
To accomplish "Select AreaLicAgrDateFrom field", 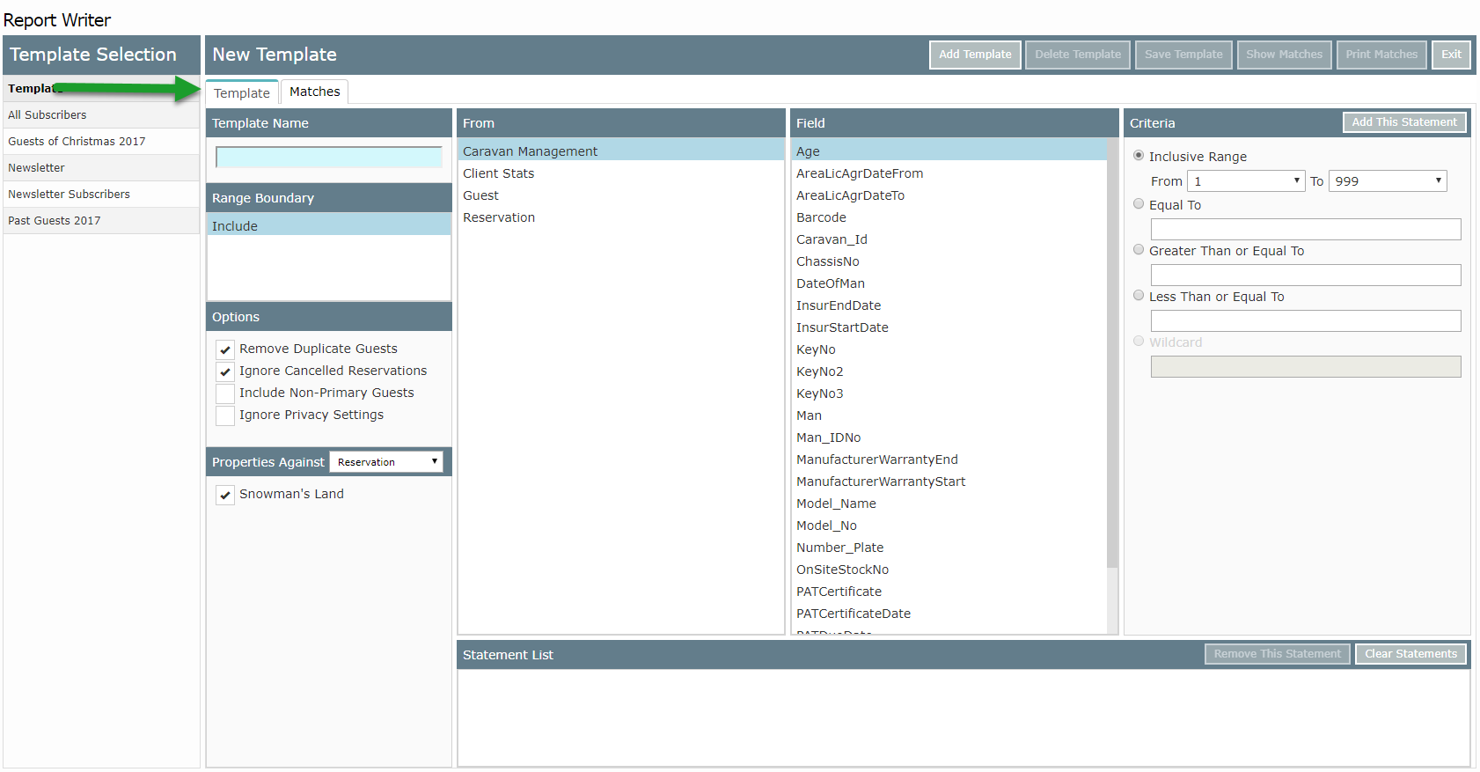I will pyautogui.click(x=949, y=173).
